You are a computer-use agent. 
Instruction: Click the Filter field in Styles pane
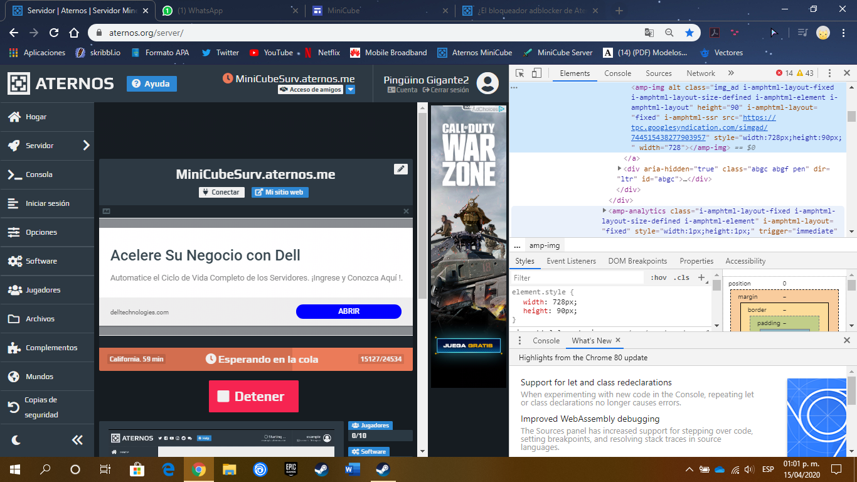[x=577, y=277]
